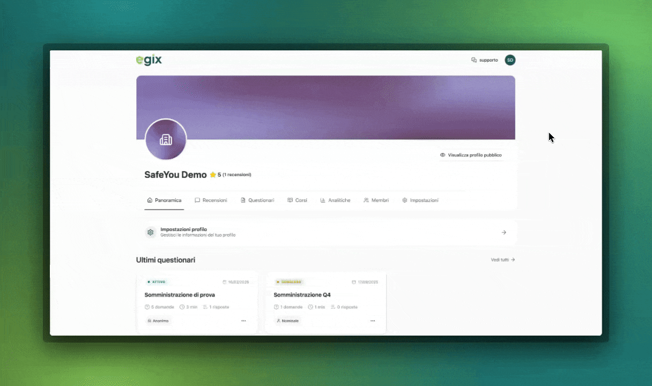Open the (1 recensioni) reviews count
Image resolution: width=652 pixels, height=386 pixels.
coord(236,175)
